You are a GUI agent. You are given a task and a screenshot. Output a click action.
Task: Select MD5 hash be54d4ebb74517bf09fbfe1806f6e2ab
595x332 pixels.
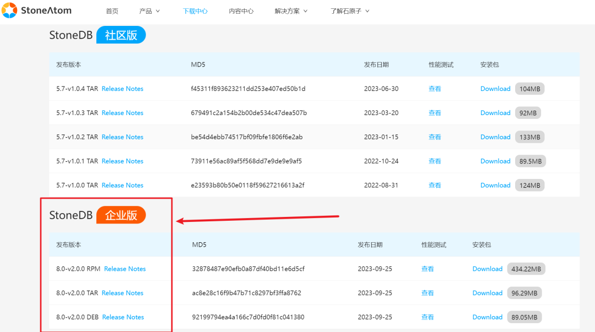(247, 137)
